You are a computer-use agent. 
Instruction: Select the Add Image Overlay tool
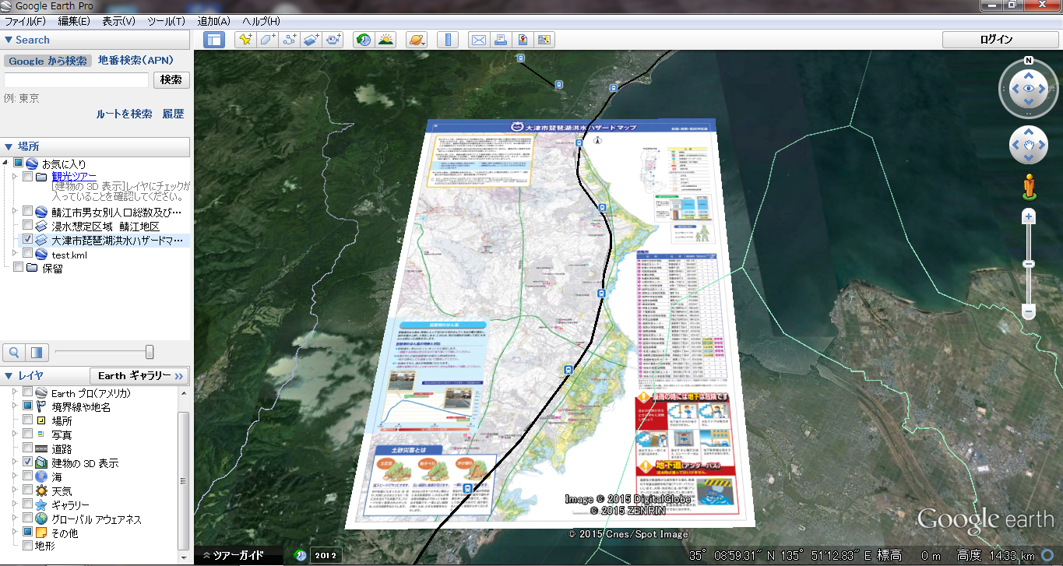pyautogui.click(x=312, y=40)
